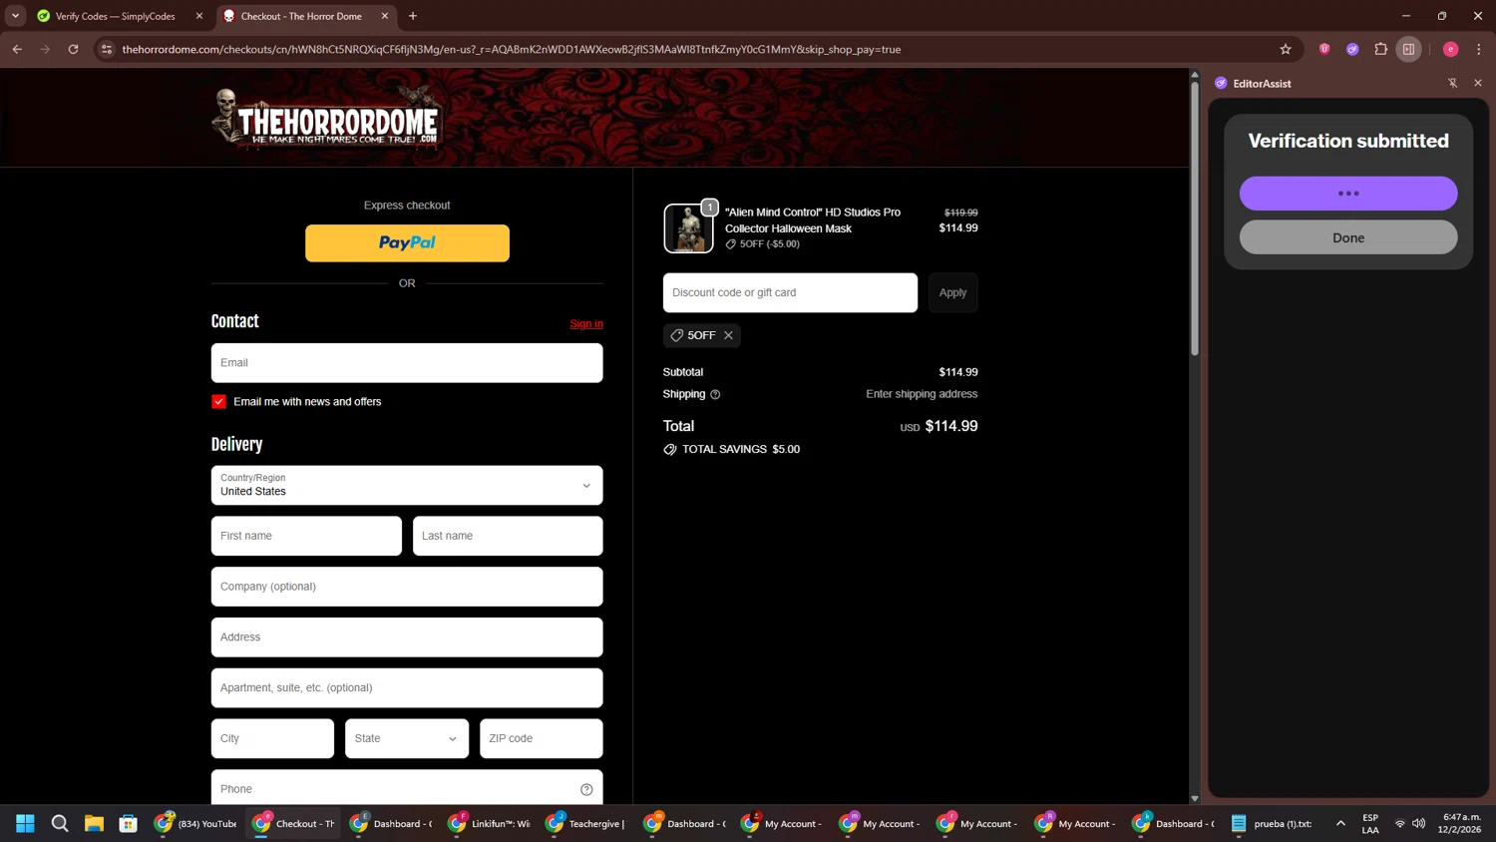The image size is (1496, 842).
Task: Click the ESP LAA language indicator
Action: (x=1370, y=823)
